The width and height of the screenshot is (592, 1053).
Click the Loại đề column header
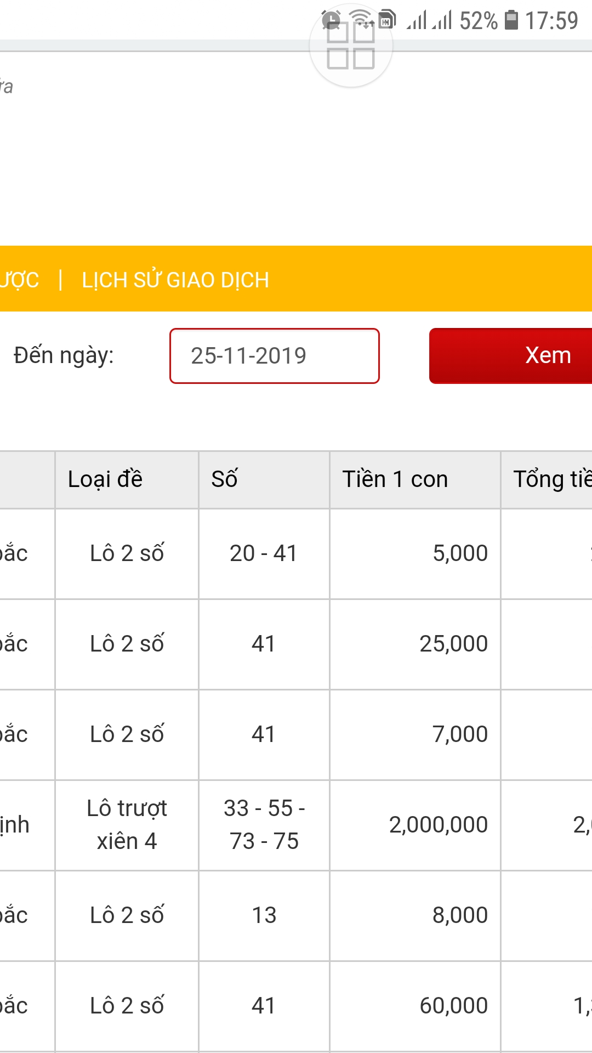pos(105,479)
